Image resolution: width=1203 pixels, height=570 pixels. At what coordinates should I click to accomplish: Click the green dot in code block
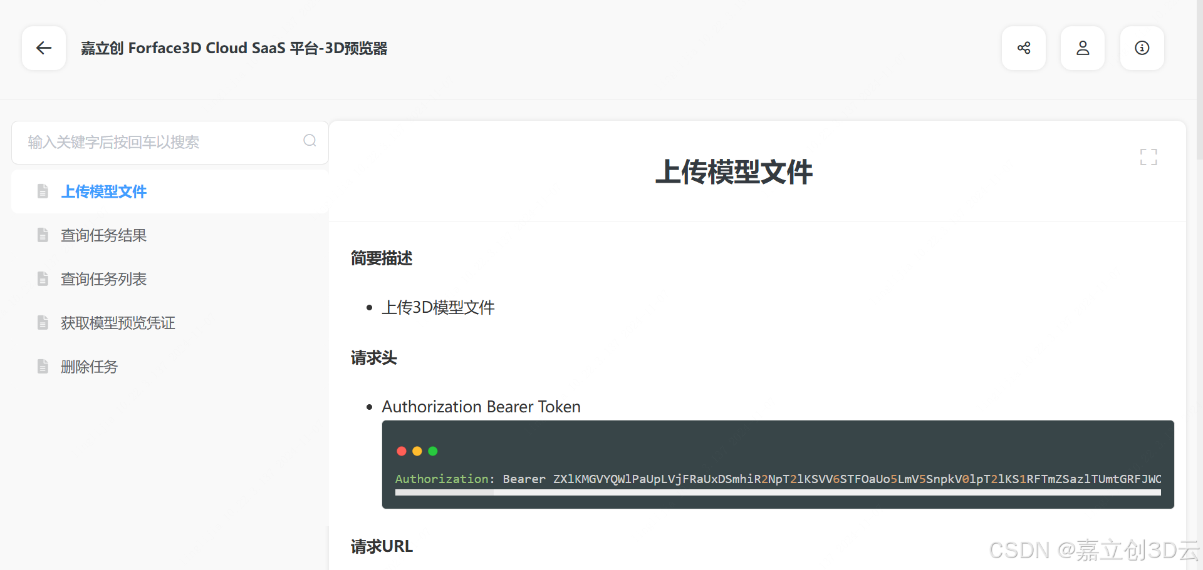click(433, 451)
